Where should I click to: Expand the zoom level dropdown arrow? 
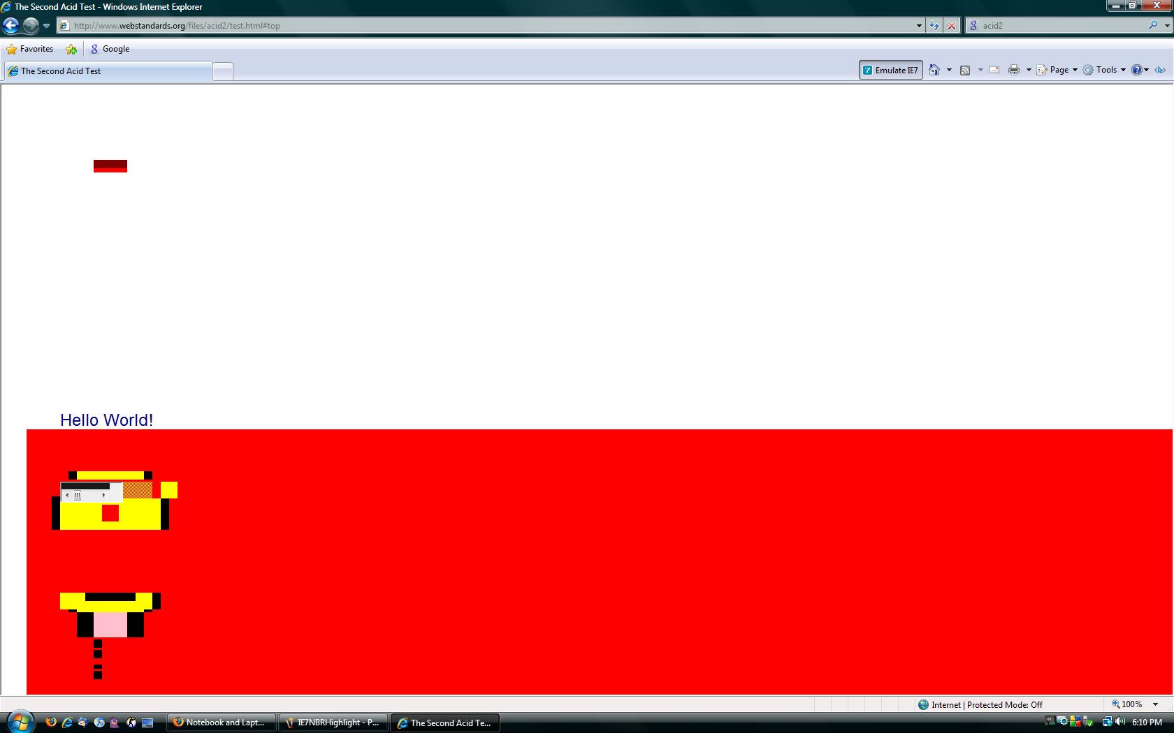click(x=1156, y=704)
